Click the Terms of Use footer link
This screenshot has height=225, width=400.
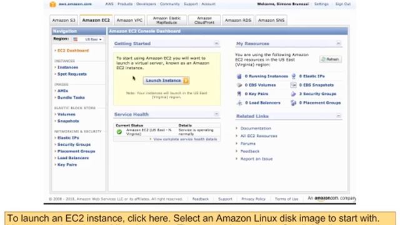click(x=286, y=199)
